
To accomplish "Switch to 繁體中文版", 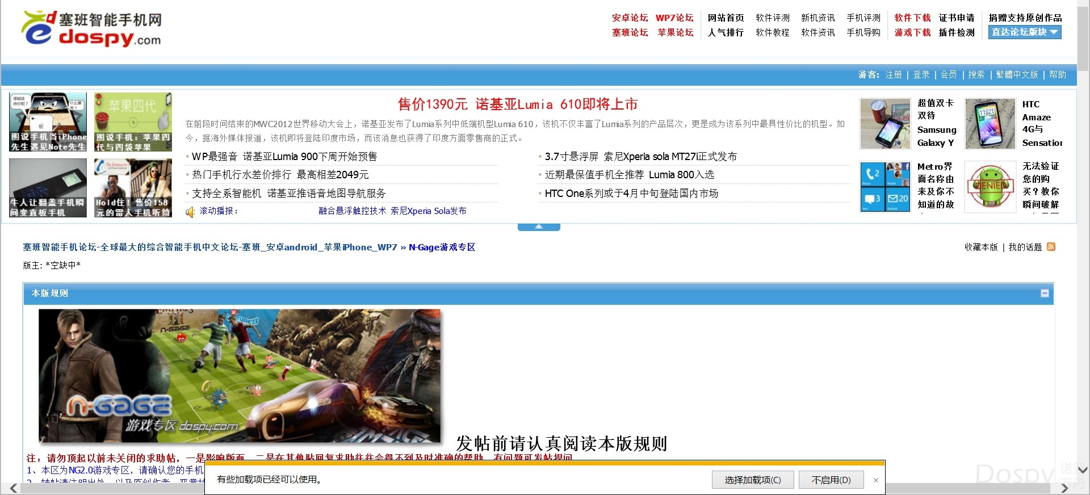I will [1017, 74].
